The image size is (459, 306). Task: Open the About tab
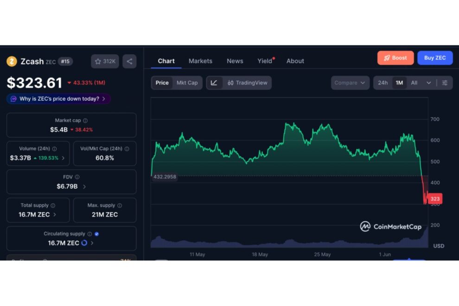click(x=295, y=61)
